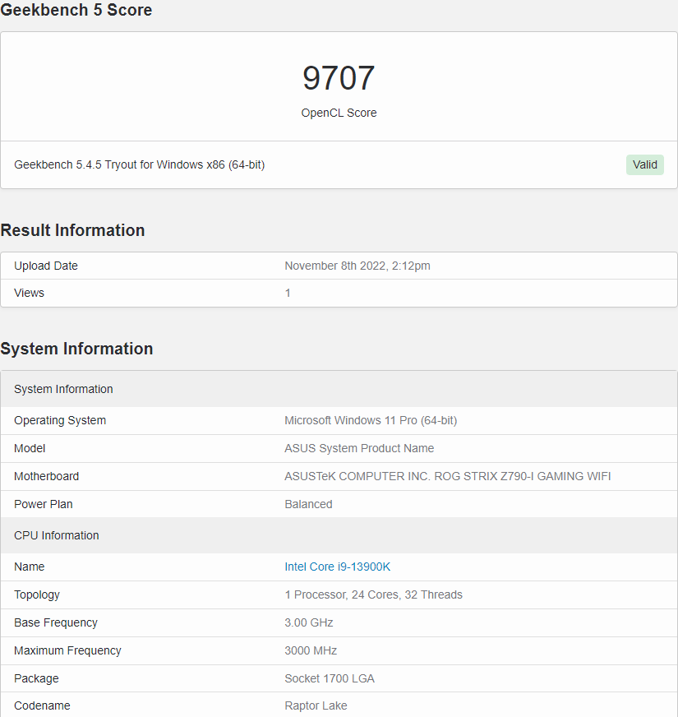Viewport: 678px width, 717px height.
Task: Click the System Information table header row
Action: point(339,389)
